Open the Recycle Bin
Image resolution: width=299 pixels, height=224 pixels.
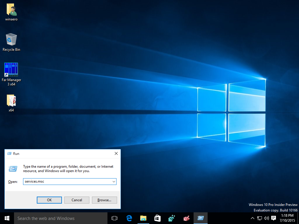[x=11, y=39]
